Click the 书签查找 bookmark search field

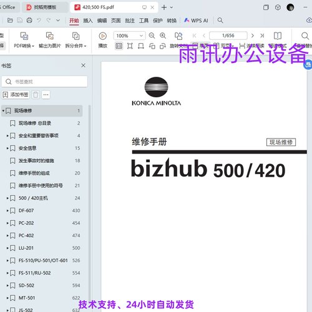(44, 82)
